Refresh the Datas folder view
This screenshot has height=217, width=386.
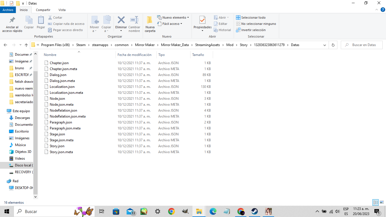tap(333, 45)
